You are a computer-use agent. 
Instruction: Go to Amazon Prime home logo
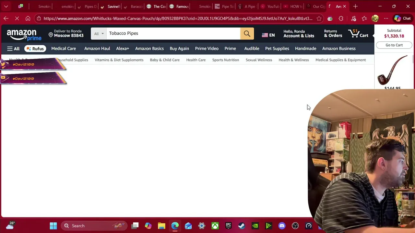coord(24,35)
